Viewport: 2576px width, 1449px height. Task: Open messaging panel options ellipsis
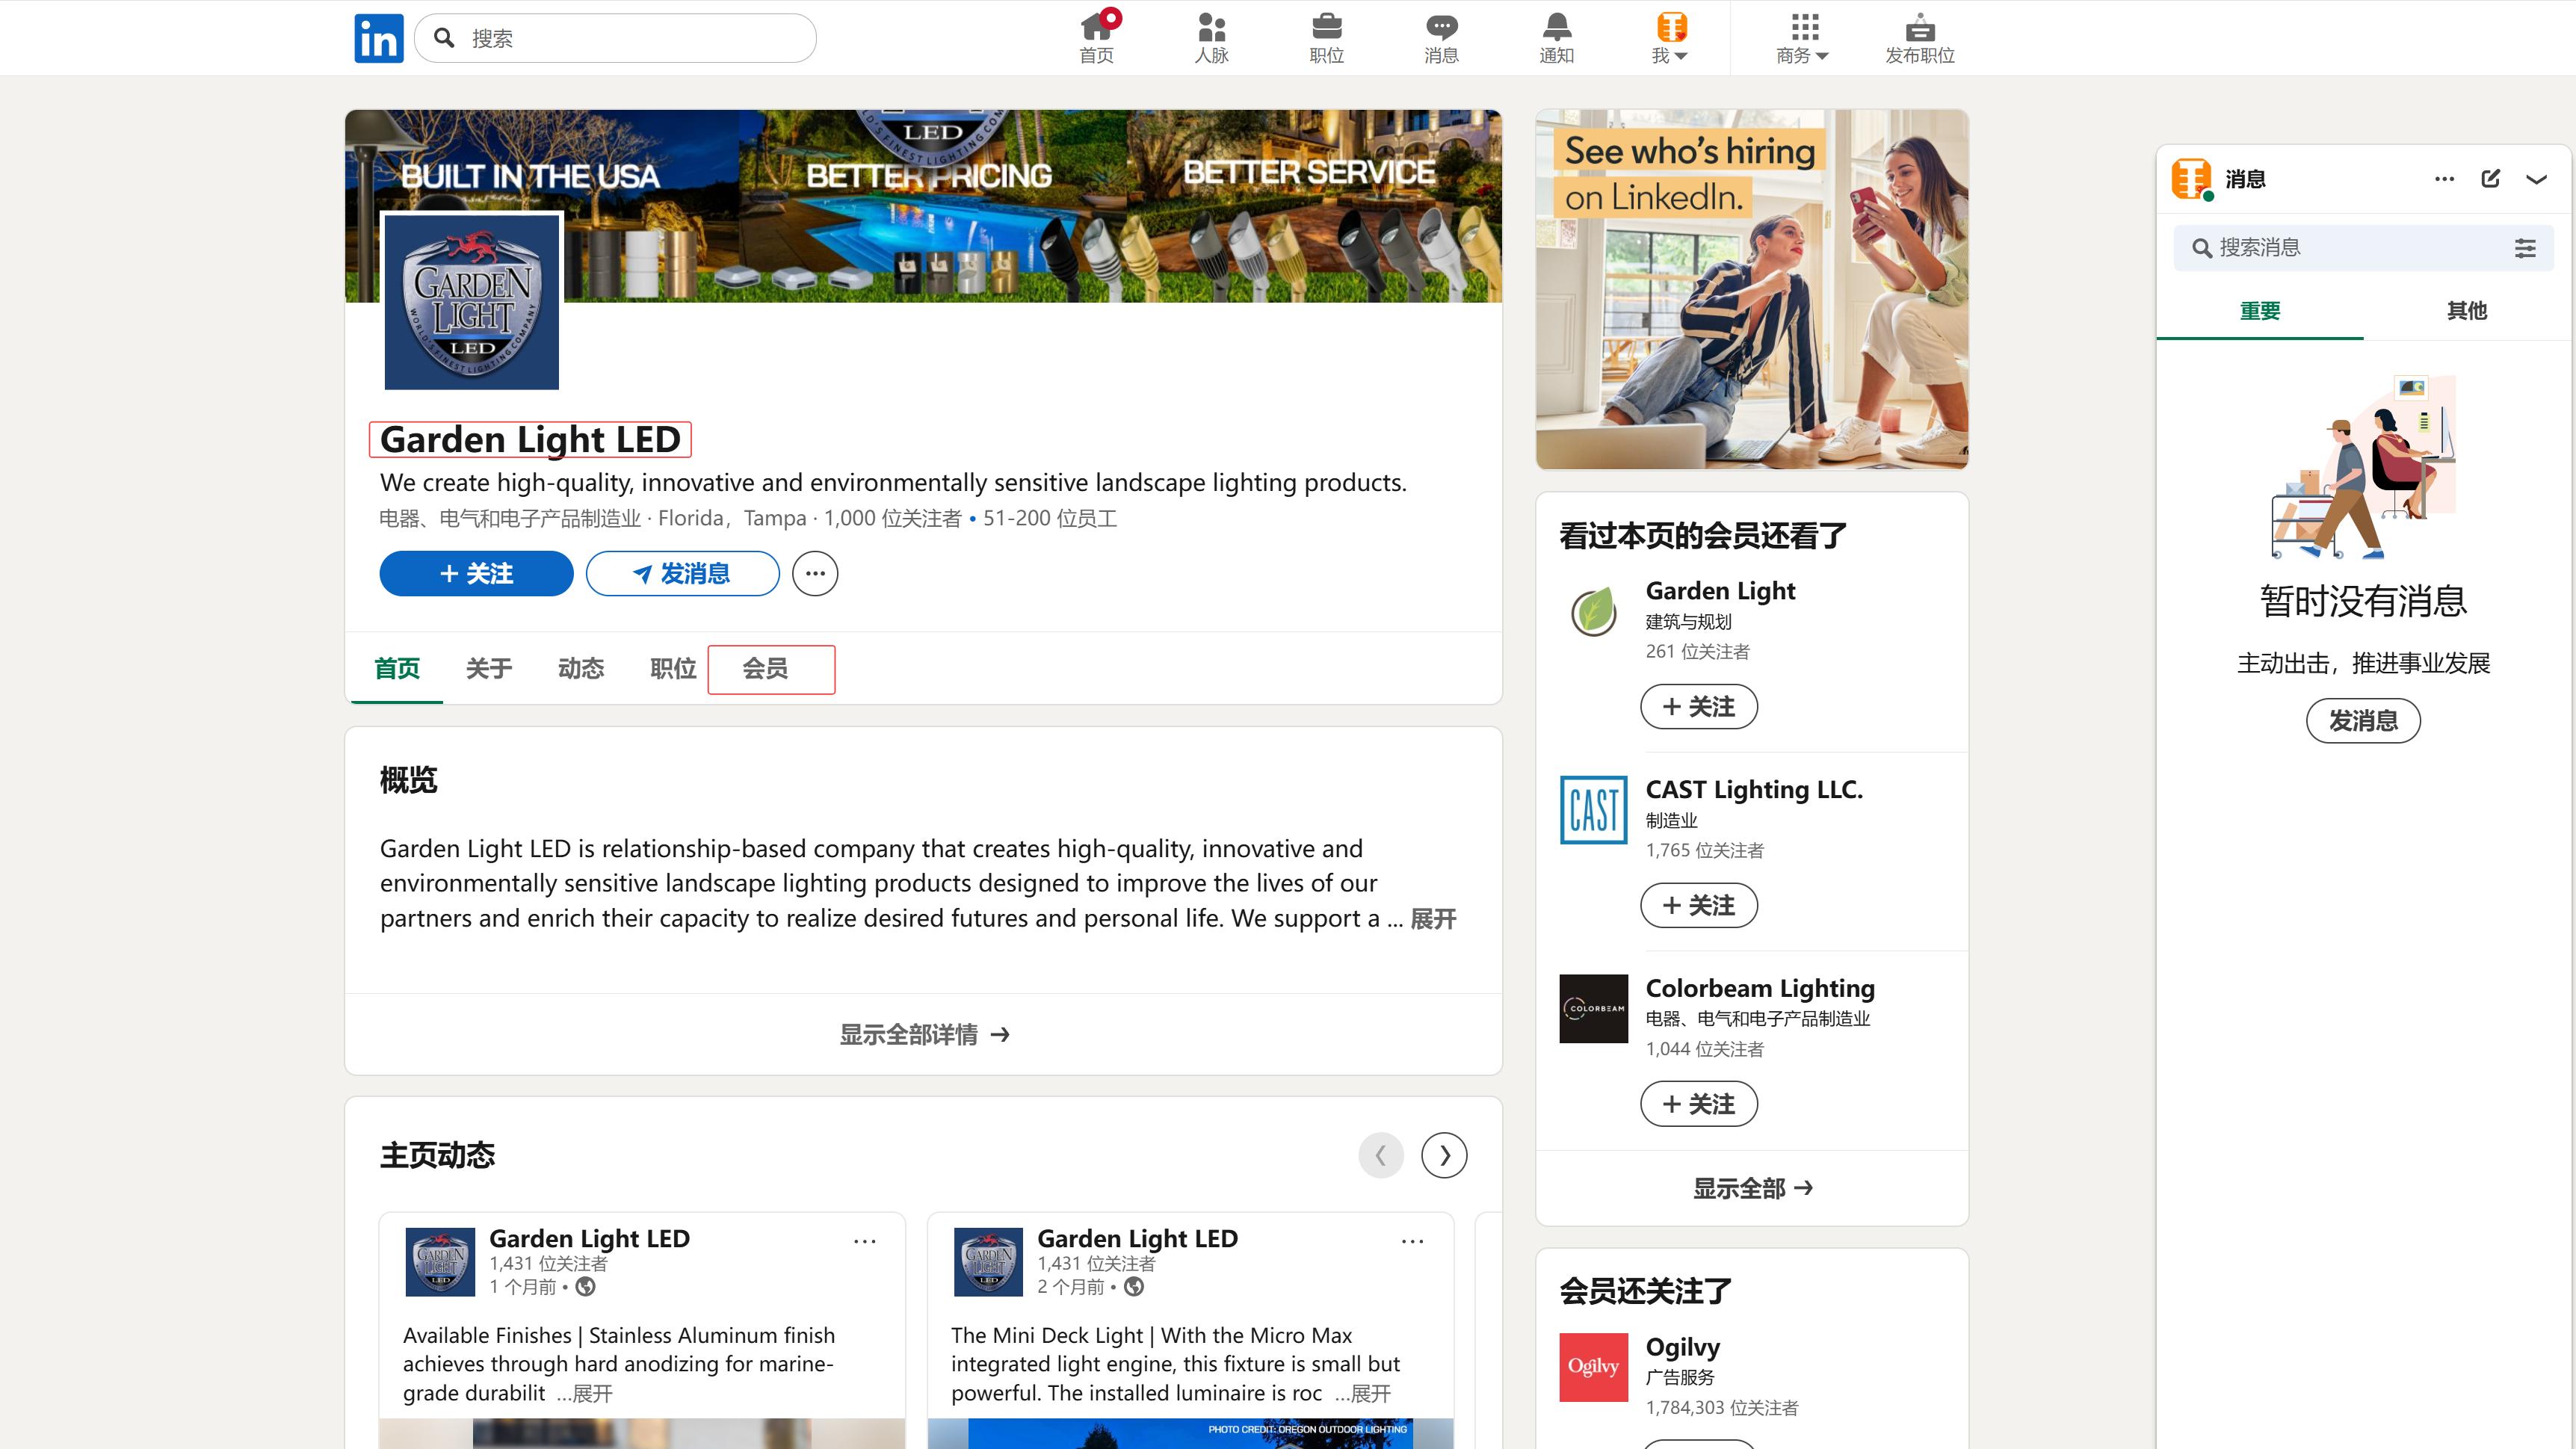[2444, 179]
